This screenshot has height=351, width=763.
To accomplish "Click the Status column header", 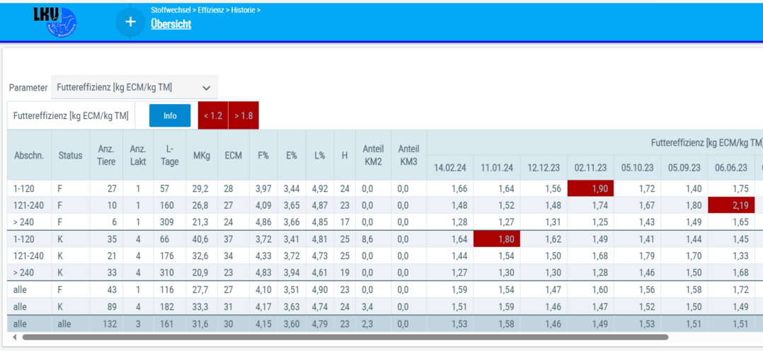I will (71, 154).
